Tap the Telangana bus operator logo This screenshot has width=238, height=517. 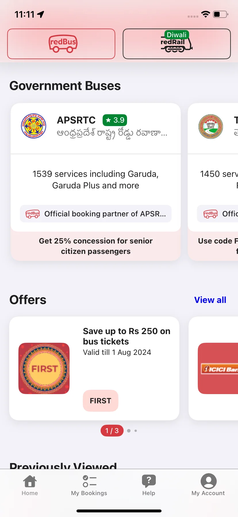(x=211, y=126)
